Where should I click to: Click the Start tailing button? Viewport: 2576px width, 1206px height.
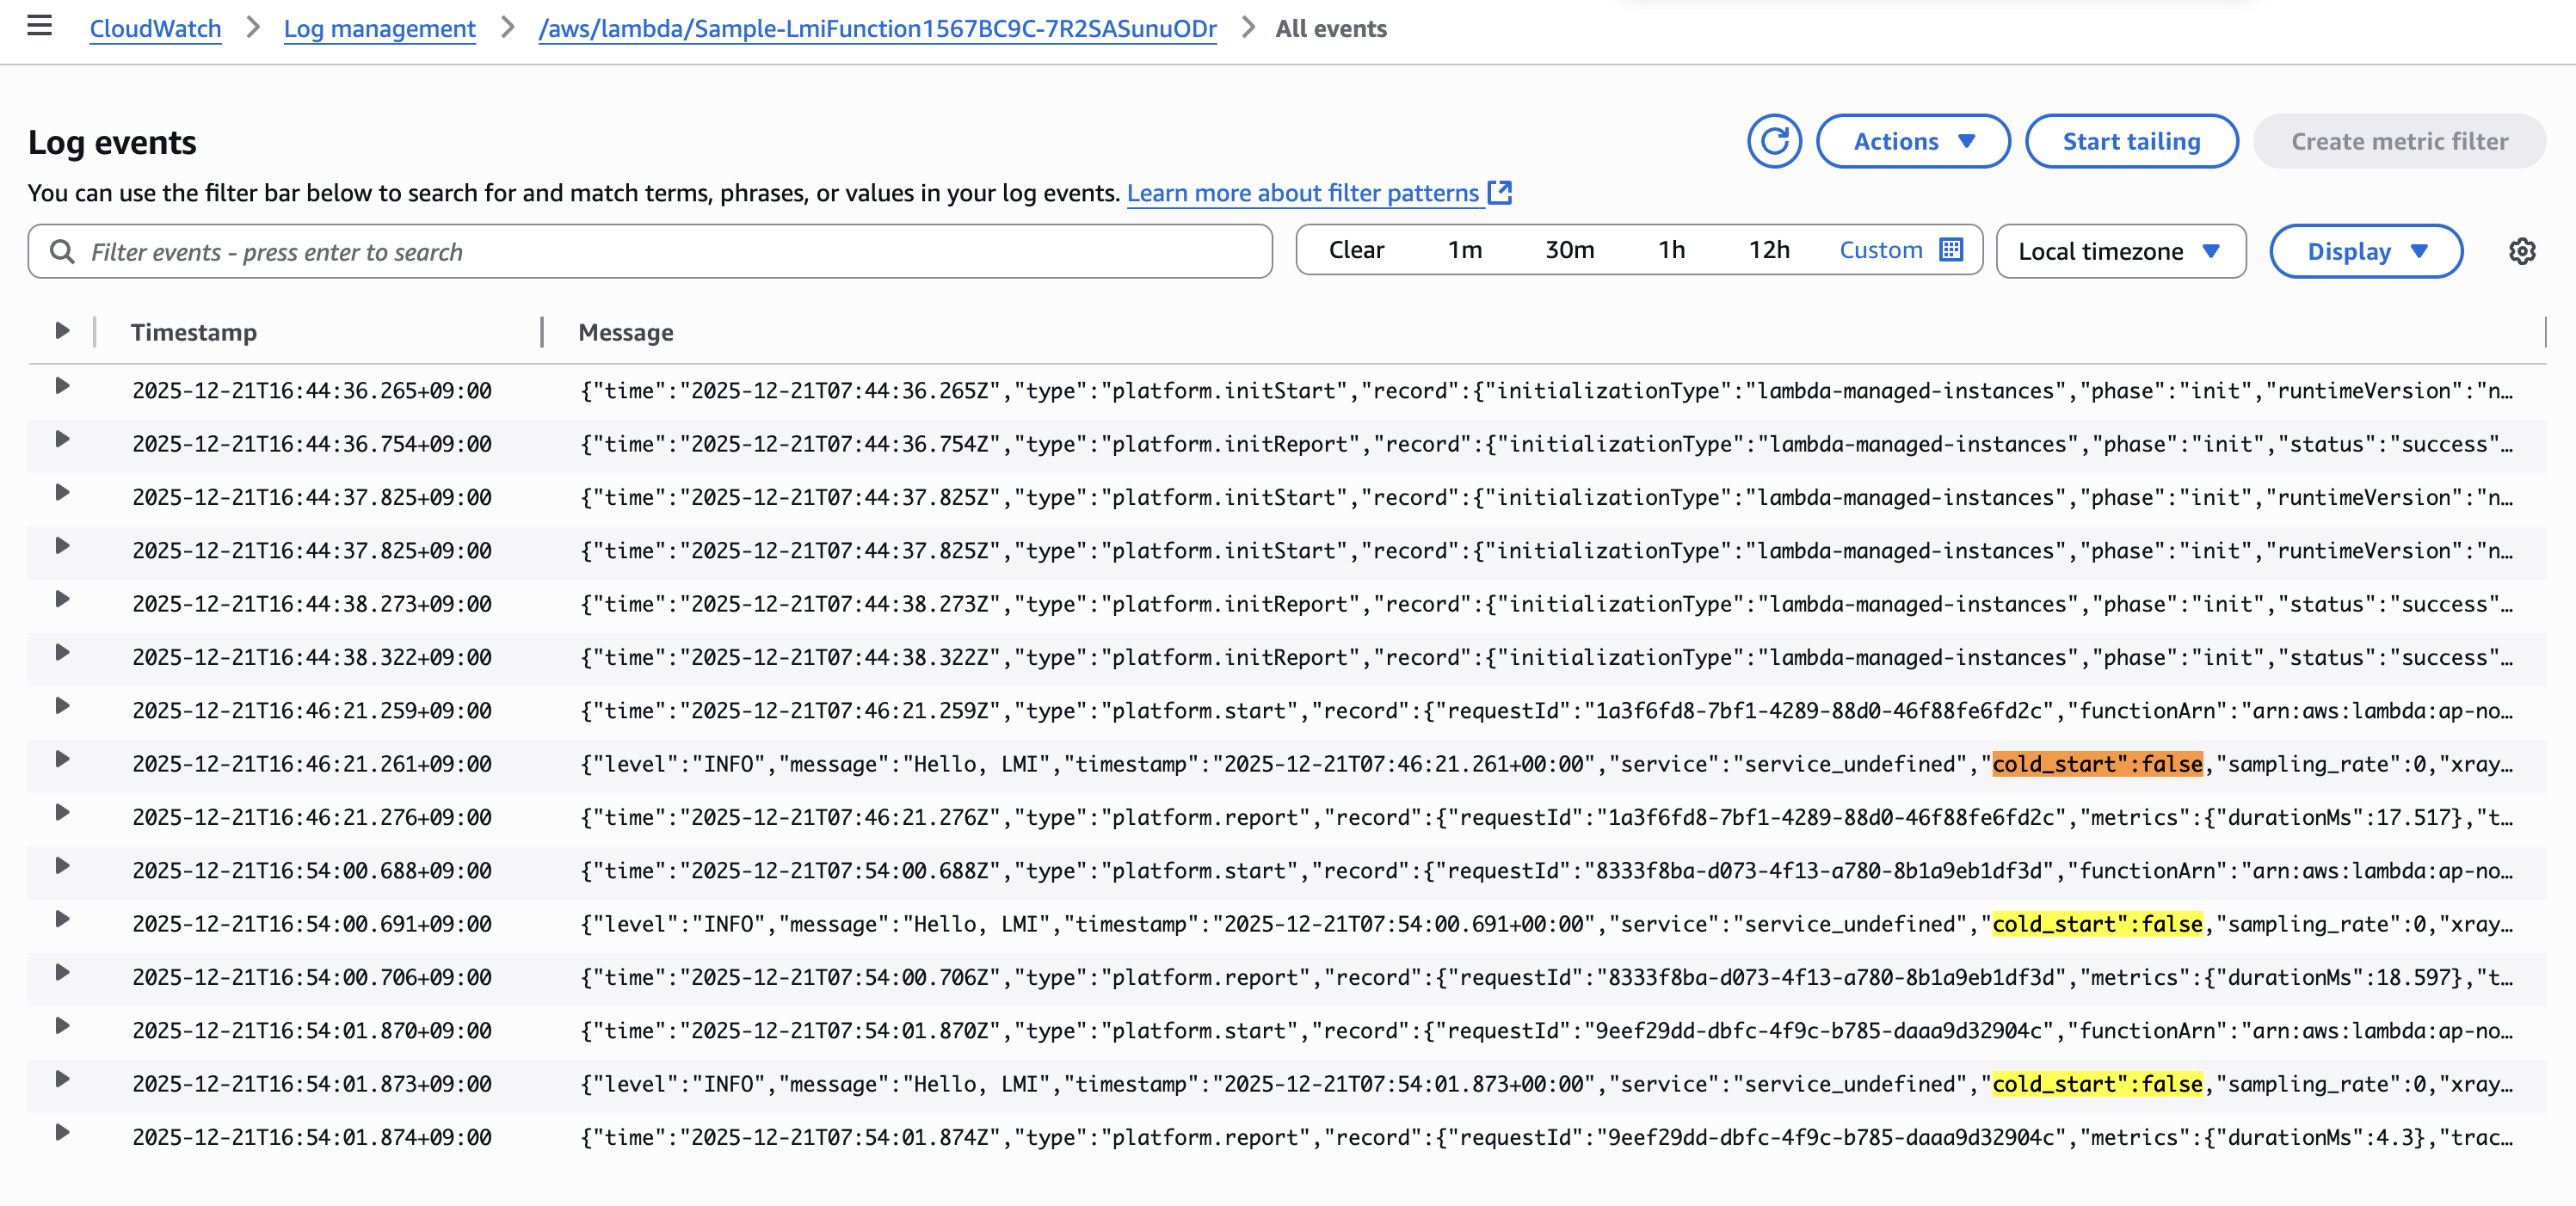point(2130,141)
